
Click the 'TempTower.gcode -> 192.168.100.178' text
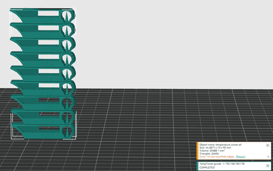[x=222, y=164]
